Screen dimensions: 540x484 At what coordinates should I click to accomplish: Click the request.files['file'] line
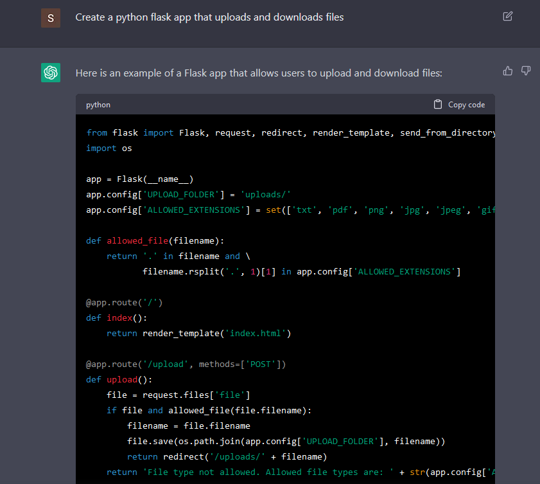(x=179, y=395)
